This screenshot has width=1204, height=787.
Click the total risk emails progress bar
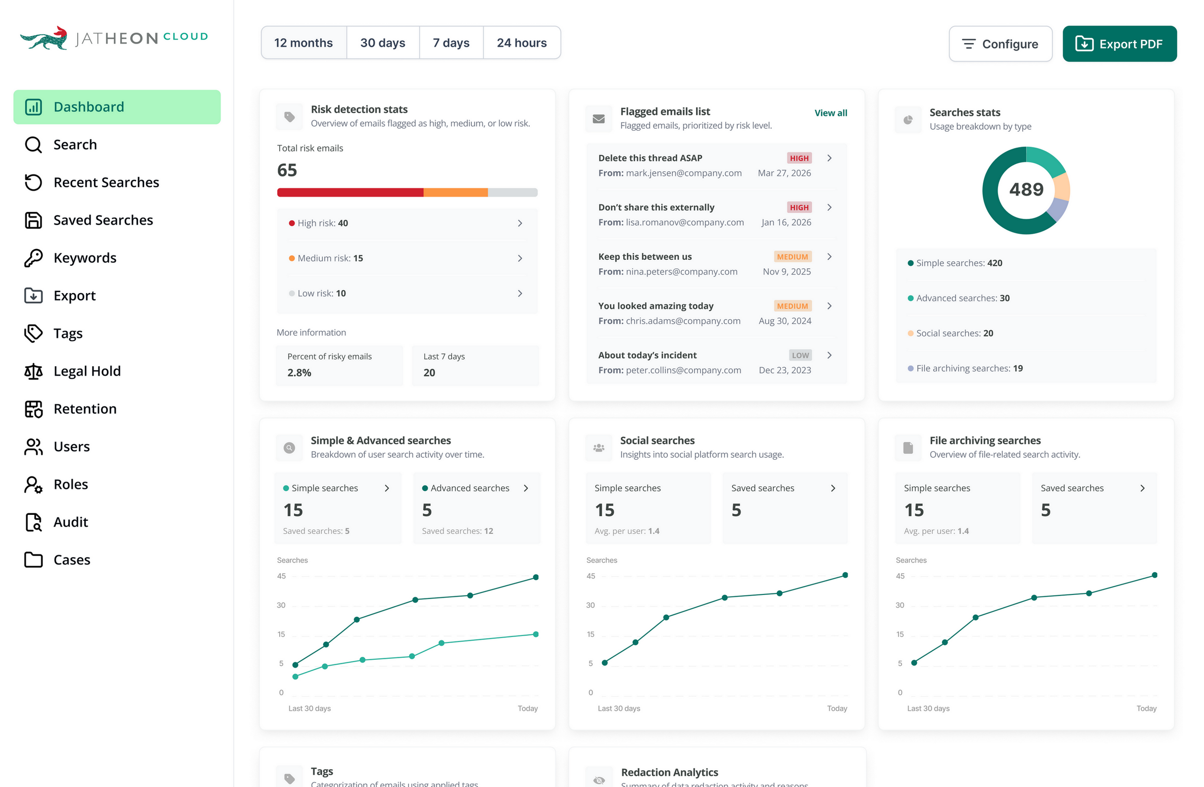(x=407, y=193)
